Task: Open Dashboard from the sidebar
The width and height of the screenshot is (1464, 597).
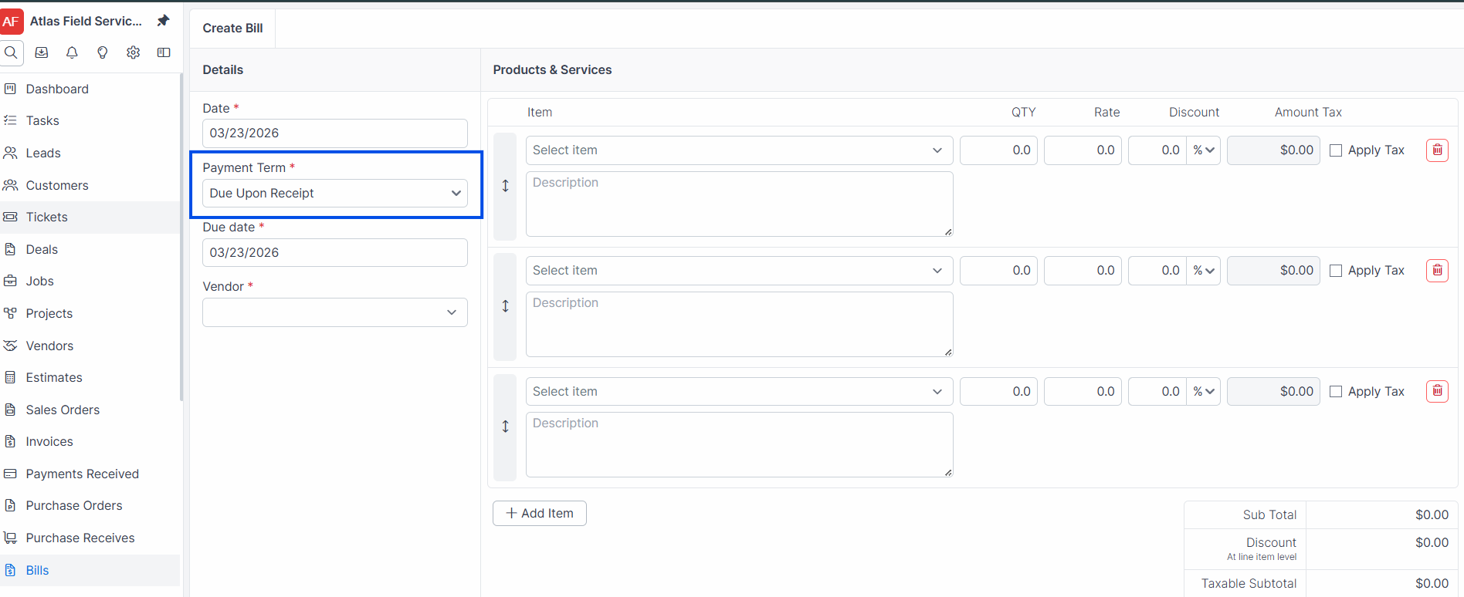Action: 90,89
